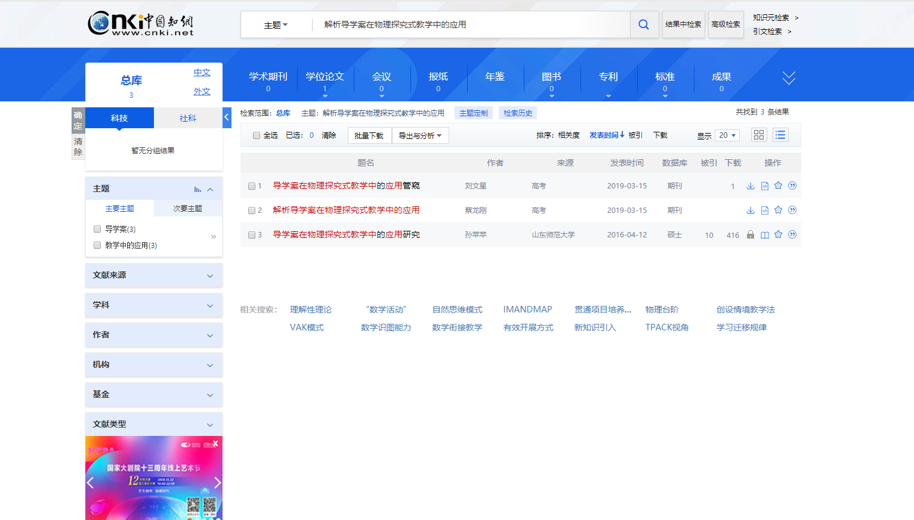Open related search link 理解性理论
Image resolution: width=914 pixels, height=520 pixels.
pyautogui.click(x=310, y=309)
